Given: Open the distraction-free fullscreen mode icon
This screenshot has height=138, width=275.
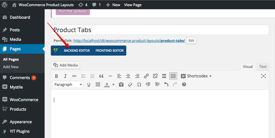Looking at the screenshot, I should click(263, 76).
